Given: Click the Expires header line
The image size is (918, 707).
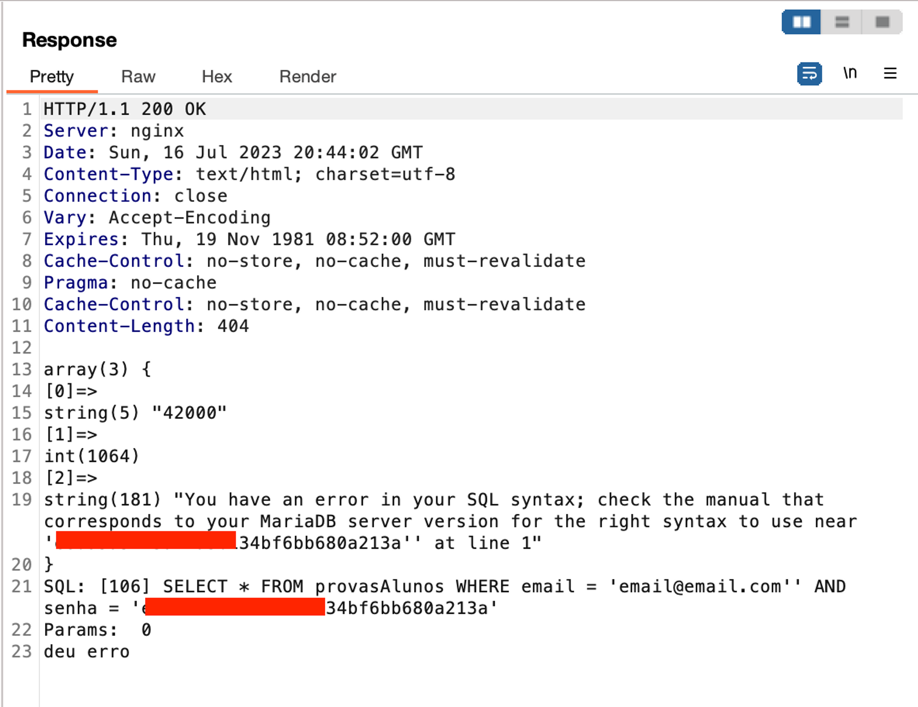Looking at the screenshot, I should pyautogui.click(x=249, y=239).
